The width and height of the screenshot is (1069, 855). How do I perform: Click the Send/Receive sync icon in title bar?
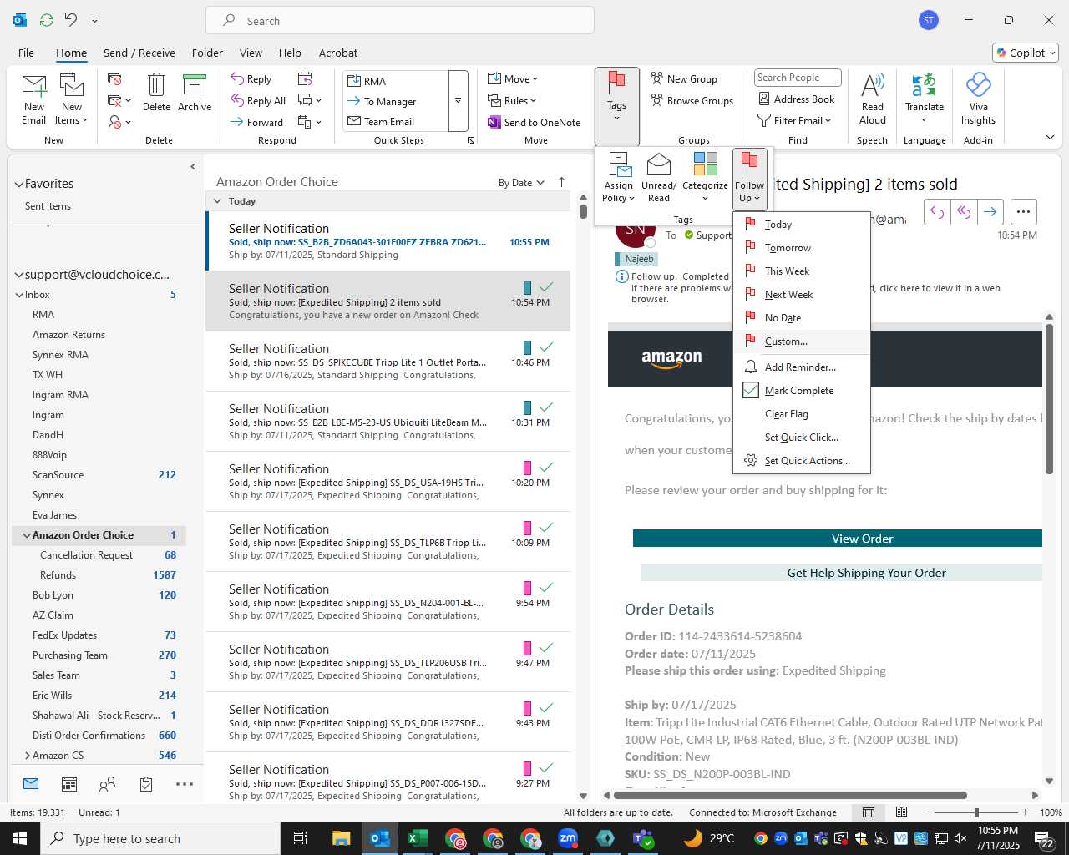[47, 19]
